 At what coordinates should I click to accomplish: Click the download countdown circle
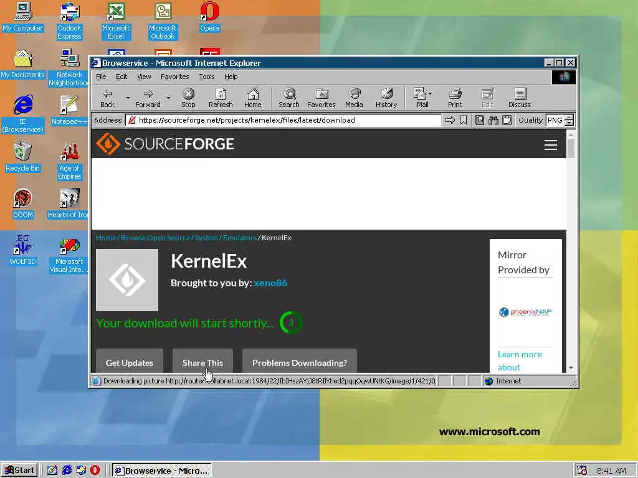pyautogui.click(x=290, y=322)
